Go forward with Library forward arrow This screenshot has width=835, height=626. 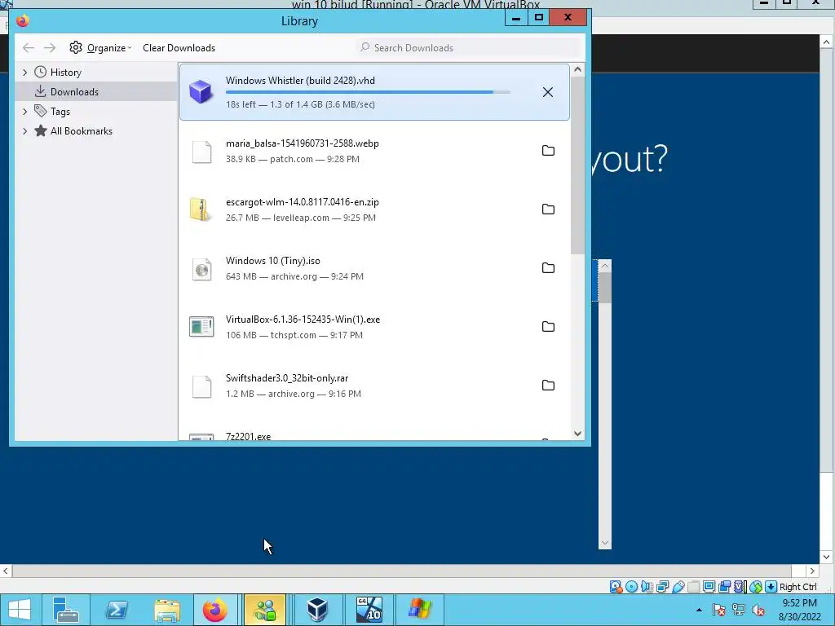click(x=50, y=48)
